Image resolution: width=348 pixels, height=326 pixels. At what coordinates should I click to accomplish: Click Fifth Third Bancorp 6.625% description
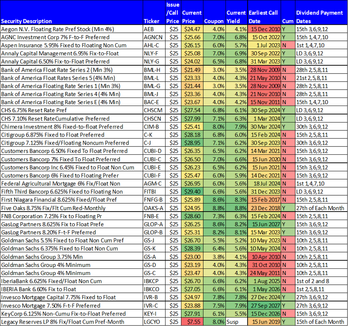tap(71, 192)
